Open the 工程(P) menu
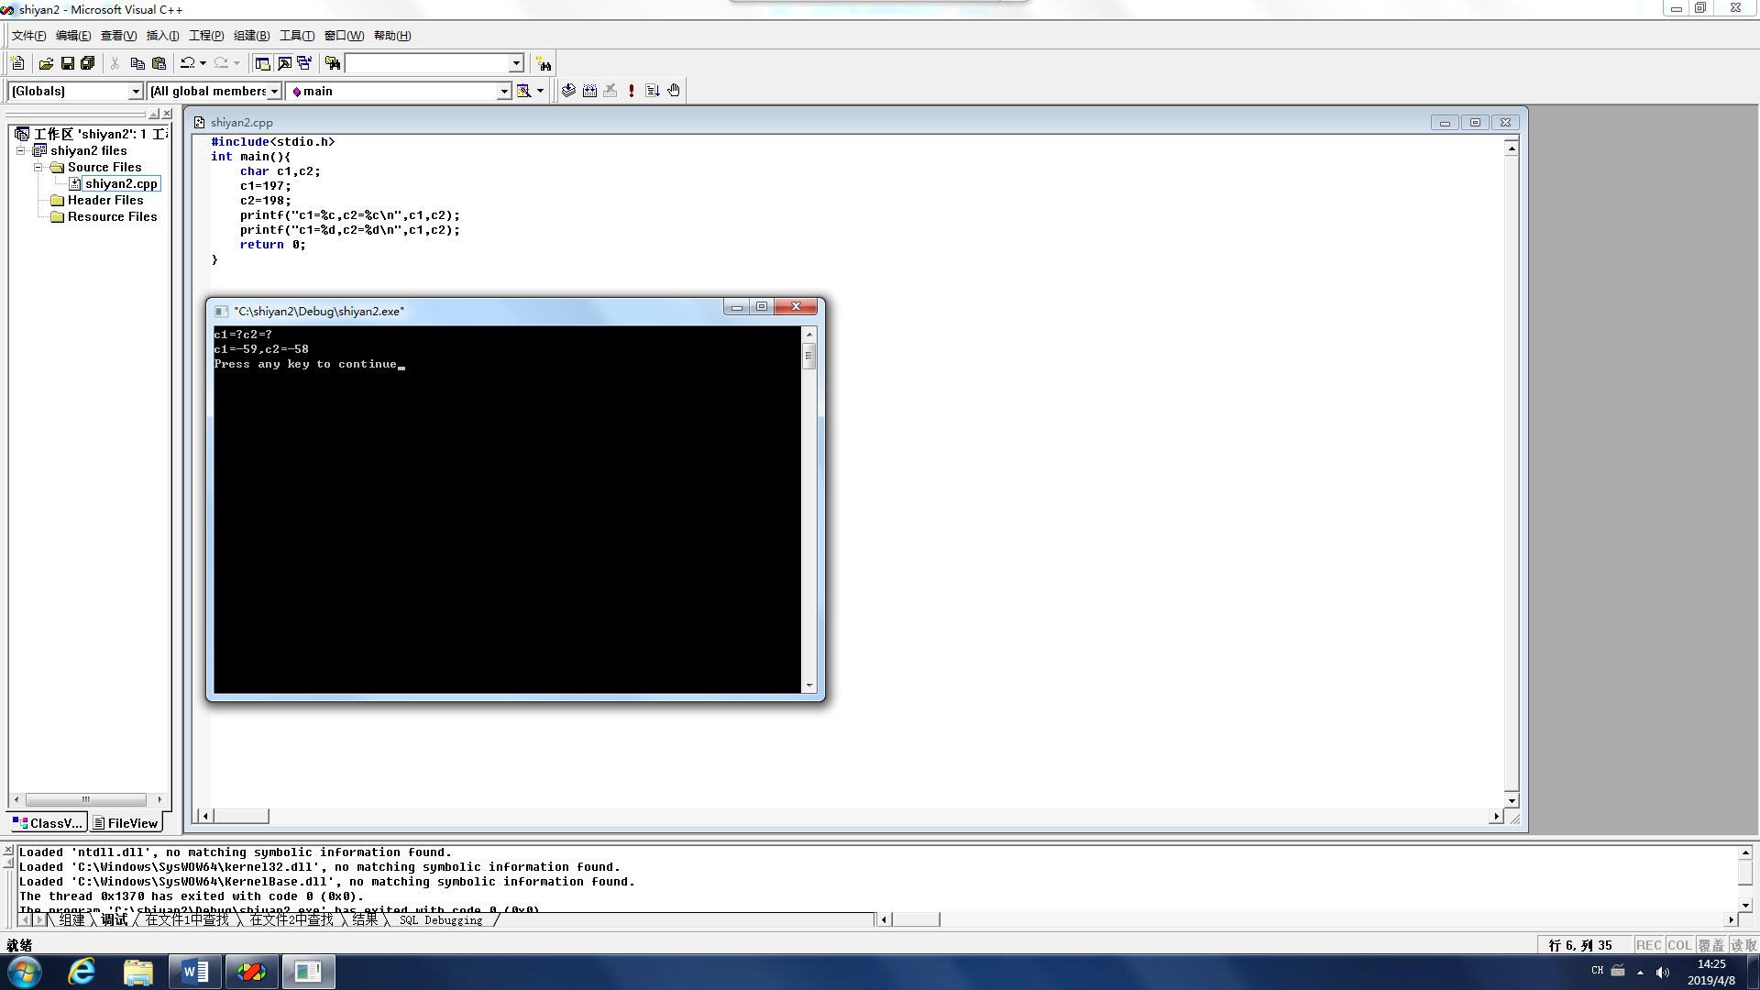Image resolution: width=1760 pixels, height=990 pixels. pyautogui.click(x=206, y=36)
